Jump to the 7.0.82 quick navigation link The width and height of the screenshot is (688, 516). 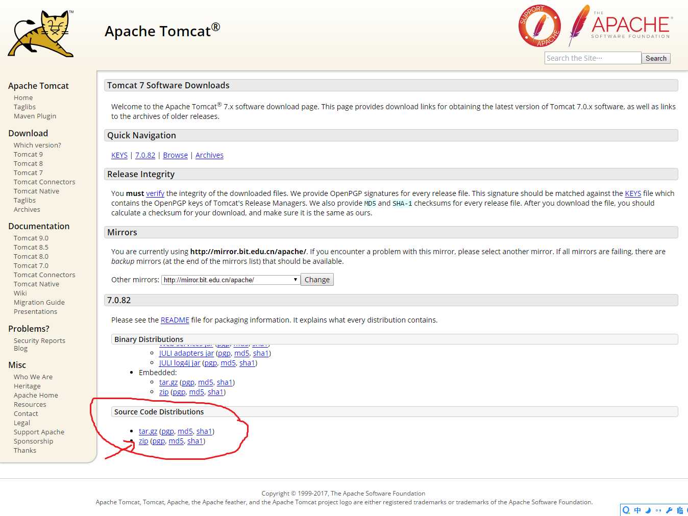pos(145,155)
